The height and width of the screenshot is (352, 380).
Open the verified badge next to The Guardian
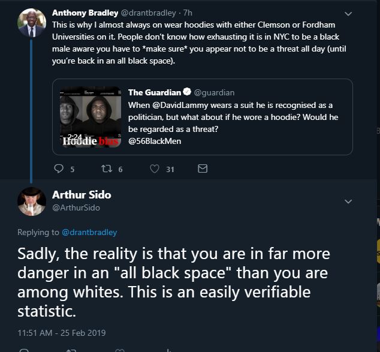coord(187,92)
